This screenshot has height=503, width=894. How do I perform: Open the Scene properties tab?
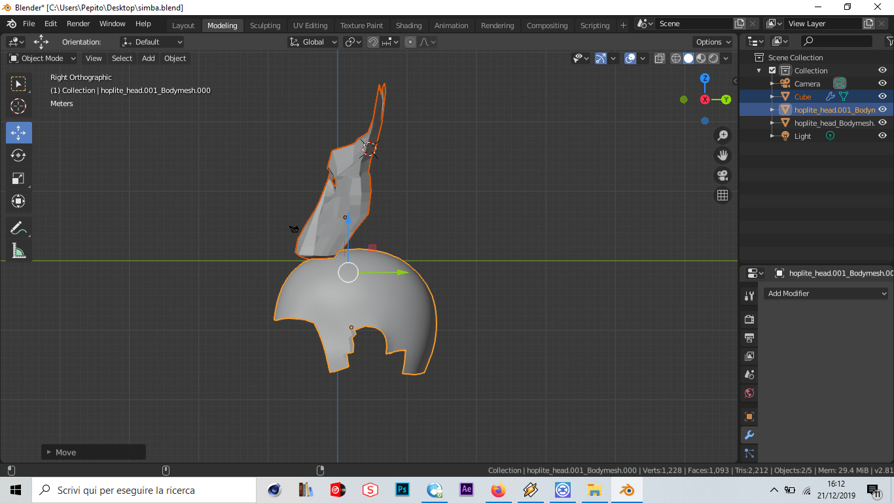coord(749,375)
